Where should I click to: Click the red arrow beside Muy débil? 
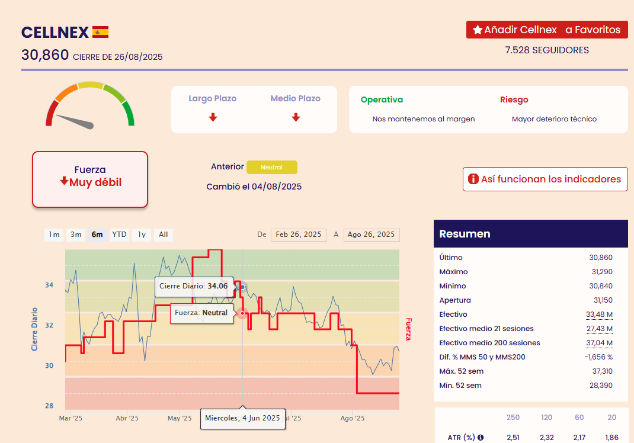point(64,181)
